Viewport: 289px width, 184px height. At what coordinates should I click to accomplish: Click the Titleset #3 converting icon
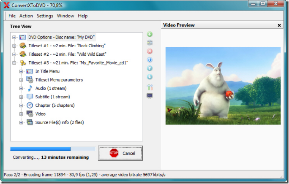pos(23,63)
